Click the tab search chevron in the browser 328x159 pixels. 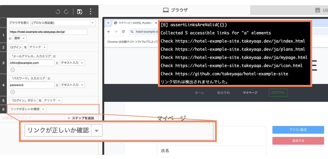tap(108, 23)
